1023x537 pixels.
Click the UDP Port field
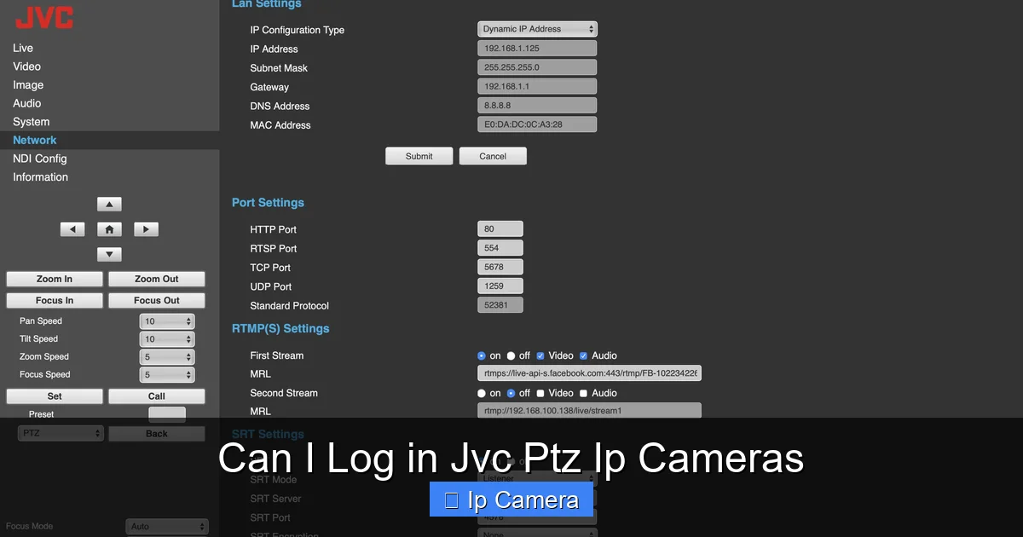pyautogui.click(x=500, y=286)
